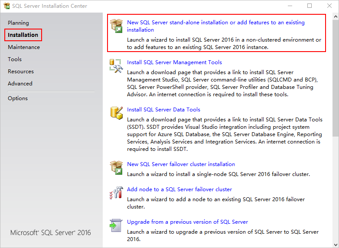
Task: Click the stand-alone installation description text
Action: (x=224, y=43)
